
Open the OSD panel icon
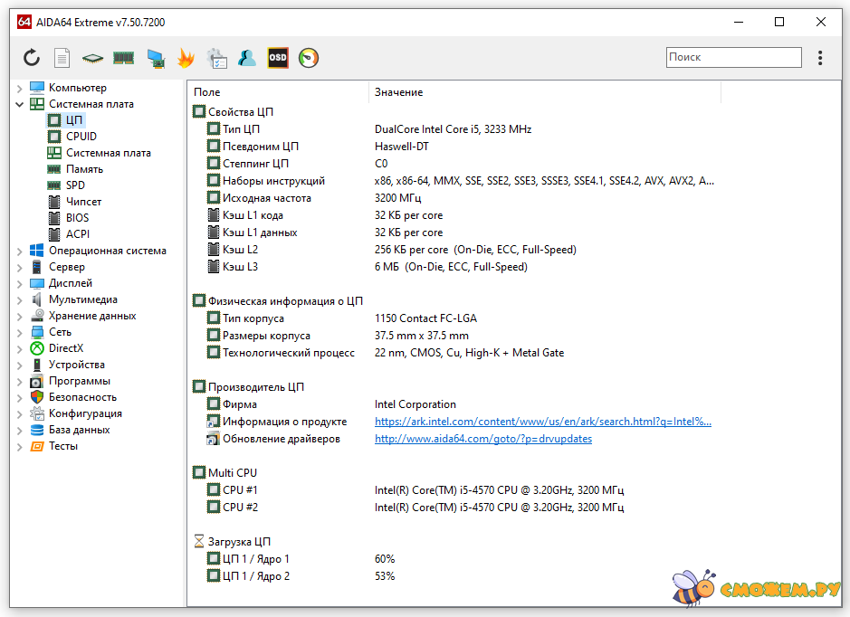[278, 57]
